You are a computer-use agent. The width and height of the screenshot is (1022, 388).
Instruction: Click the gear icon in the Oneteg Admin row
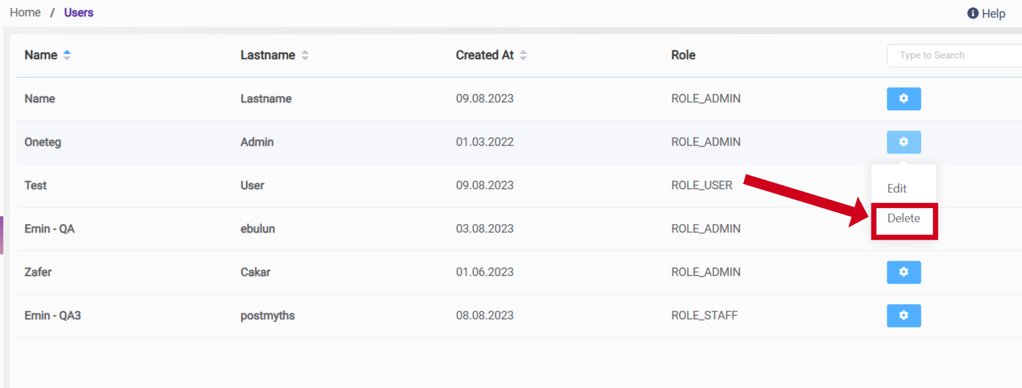click(903, 142)
